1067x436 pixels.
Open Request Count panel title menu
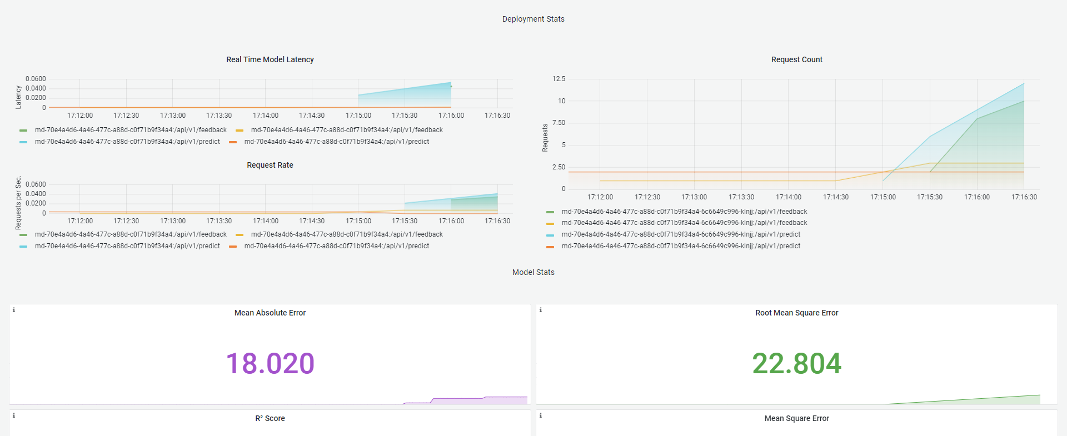(797, 59)
